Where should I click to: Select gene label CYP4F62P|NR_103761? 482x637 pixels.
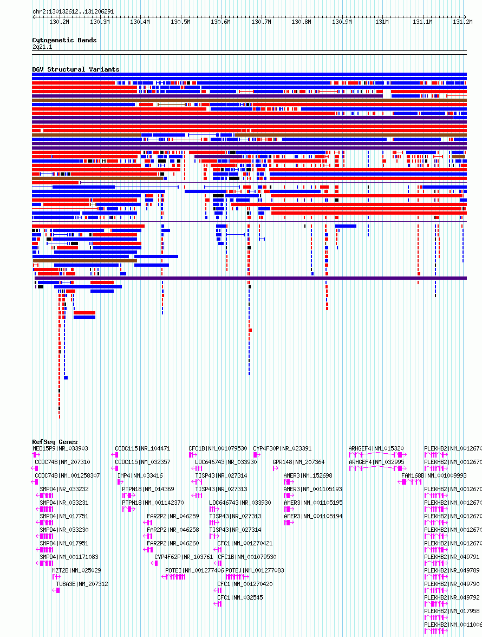click(184, 557)
